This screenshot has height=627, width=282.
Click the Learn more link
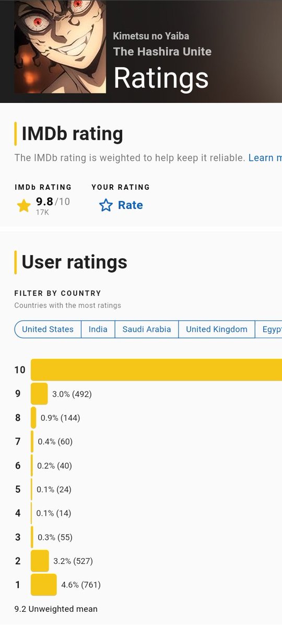coord(265,158)
